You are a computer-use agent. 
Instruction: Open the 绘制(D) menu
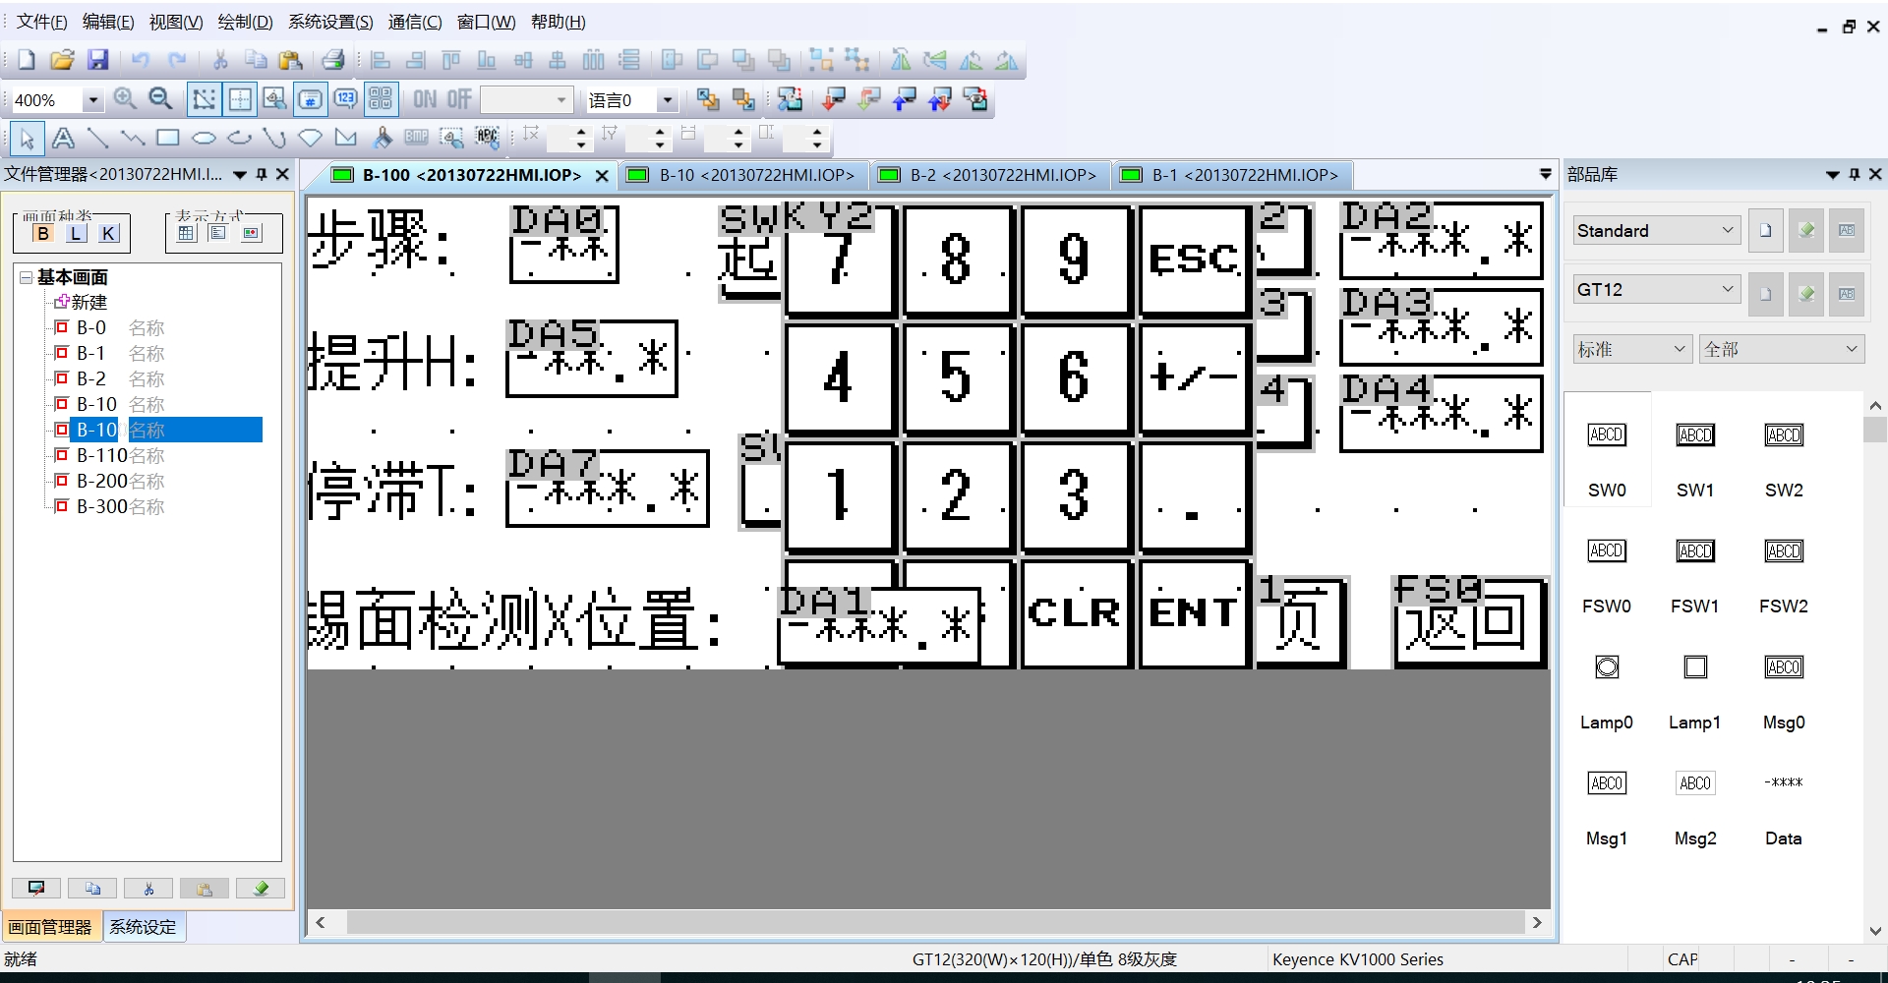245,22
